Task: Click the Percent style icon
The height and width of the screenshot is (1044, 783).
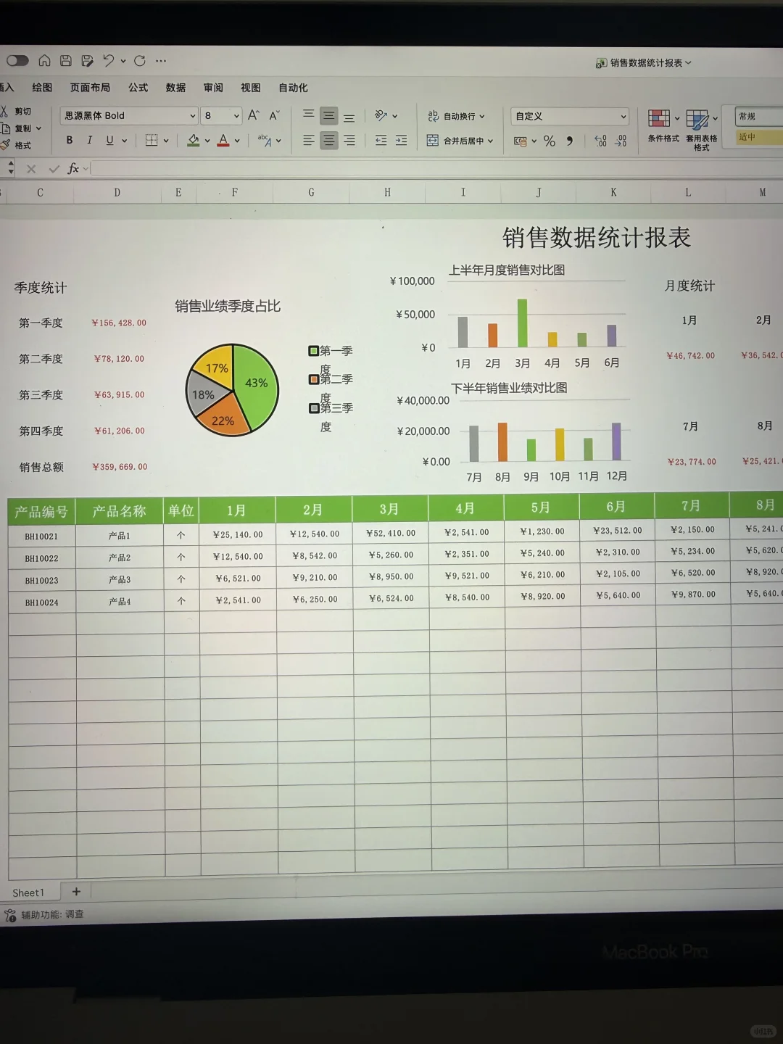Action: tap(549, 141)
